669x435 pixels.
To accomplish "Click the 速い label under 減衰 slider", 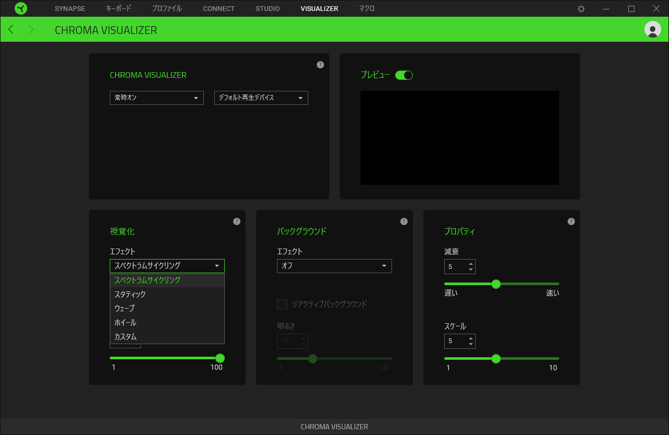I will [552, 293].
